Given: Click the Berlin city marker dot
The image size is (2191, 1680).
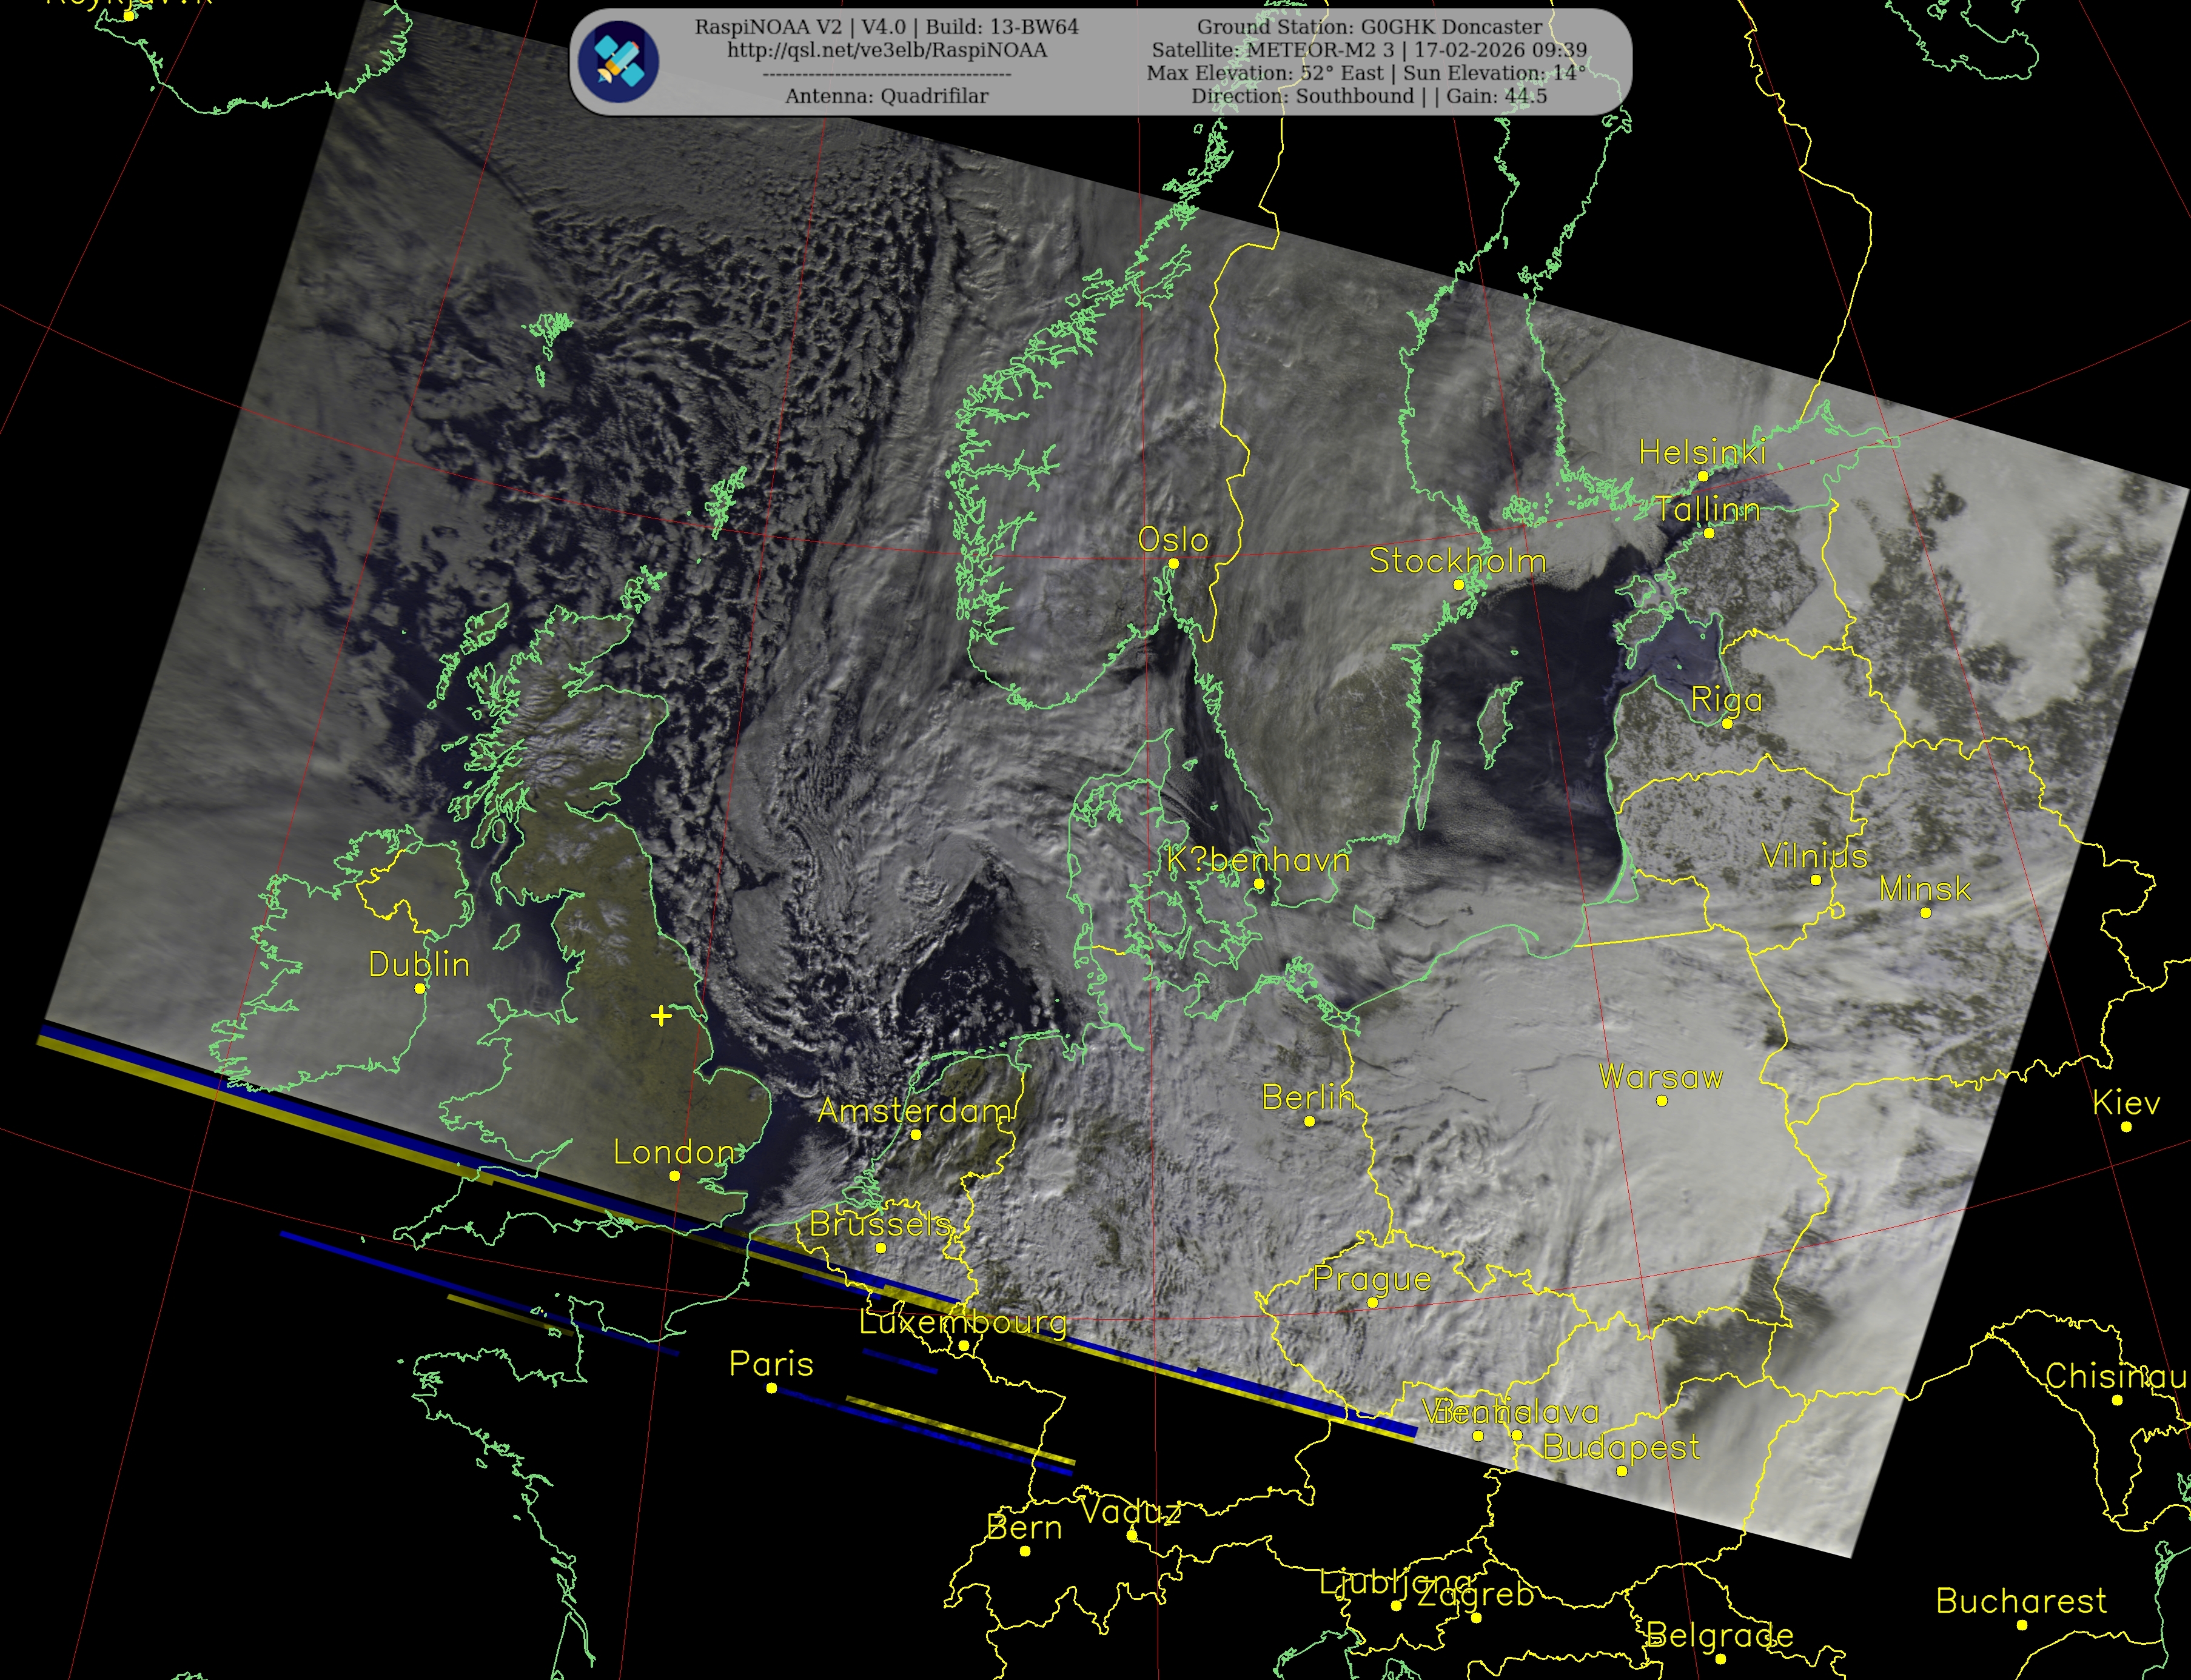Looking at the screenshot, I should tap(1309, 1121).
